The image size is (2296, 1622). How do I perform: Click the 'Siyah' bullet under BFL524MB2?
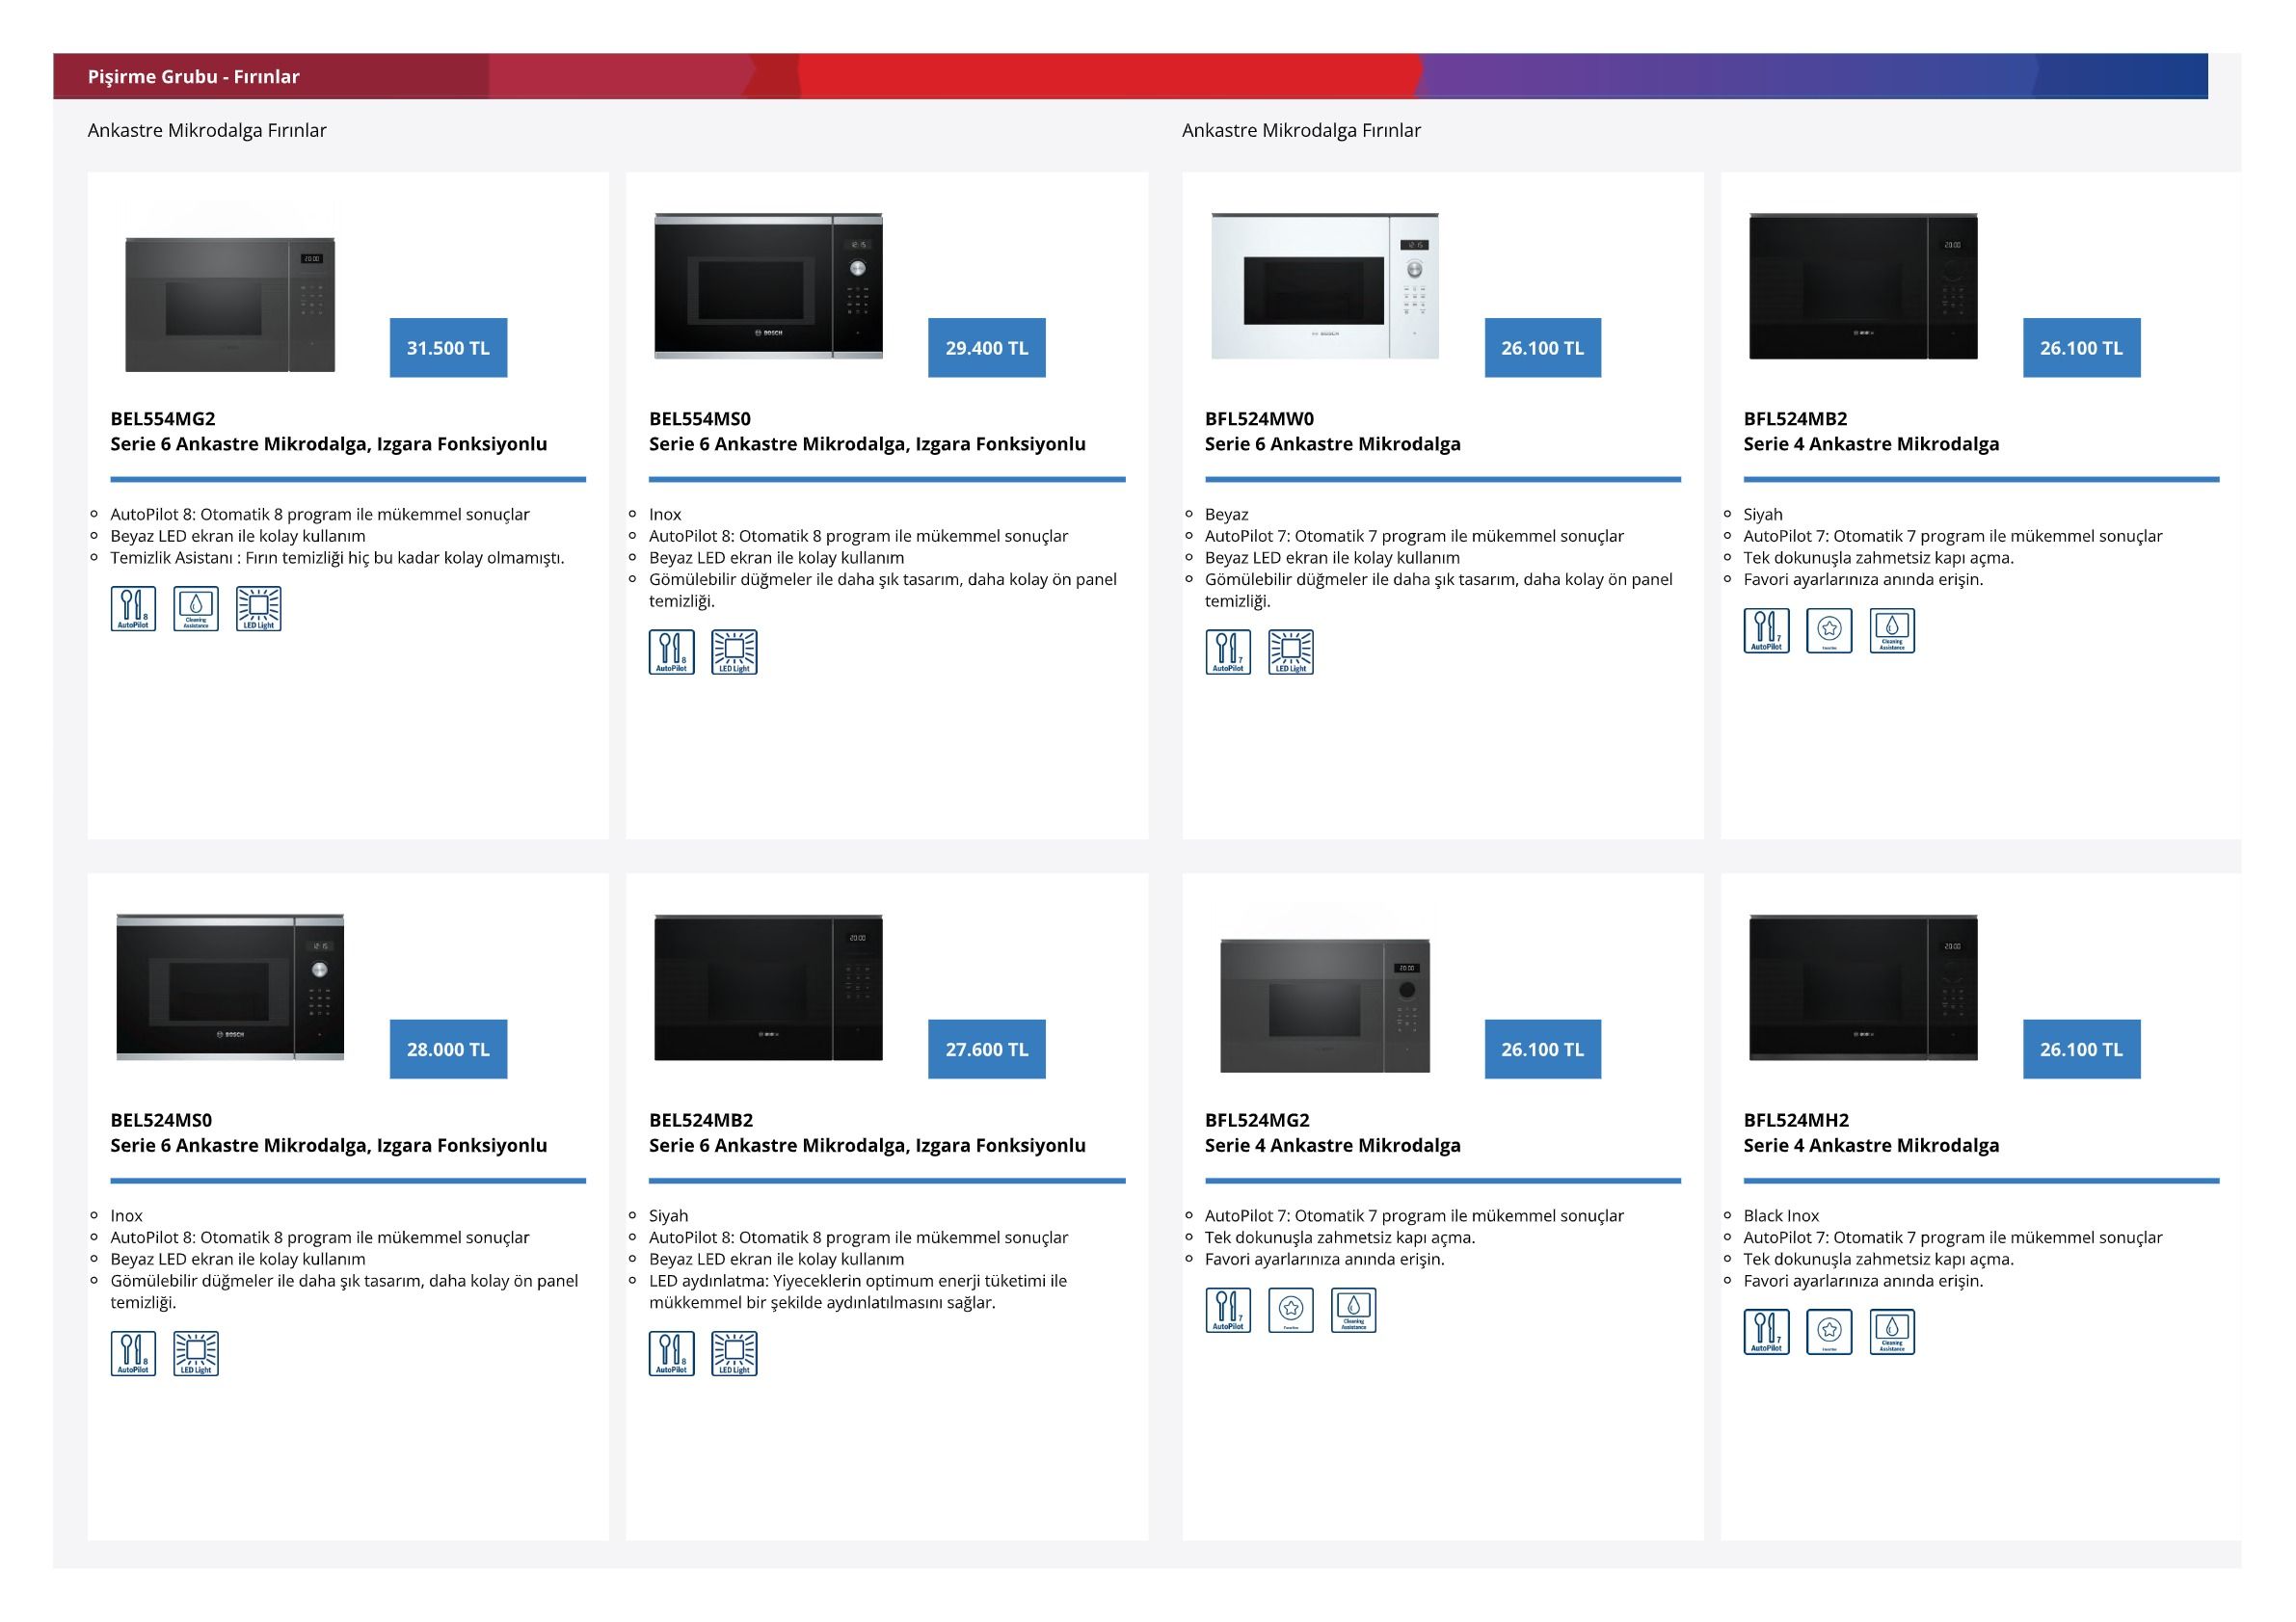click(x=1763, y=515)
